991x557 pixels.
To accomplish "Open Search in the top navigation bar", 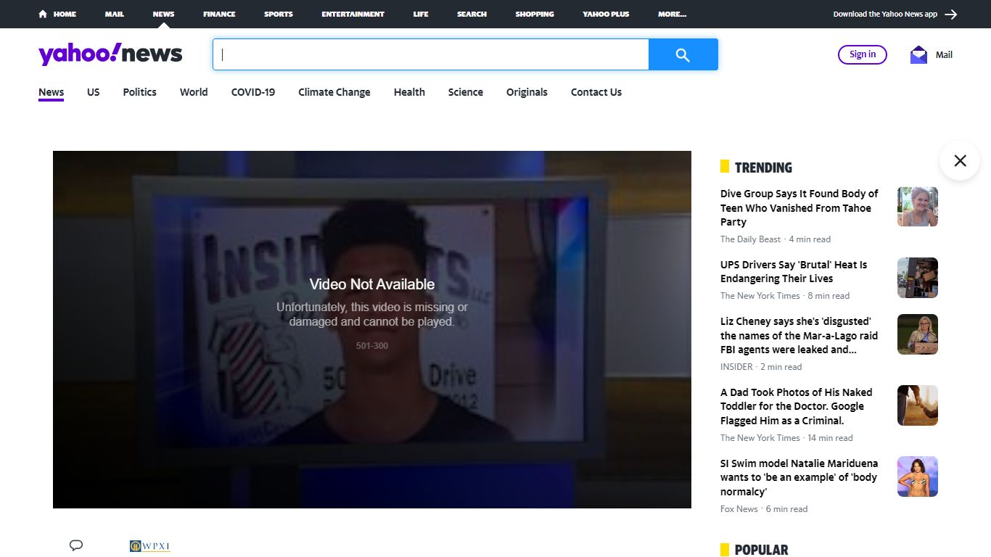I will point(472,14).
